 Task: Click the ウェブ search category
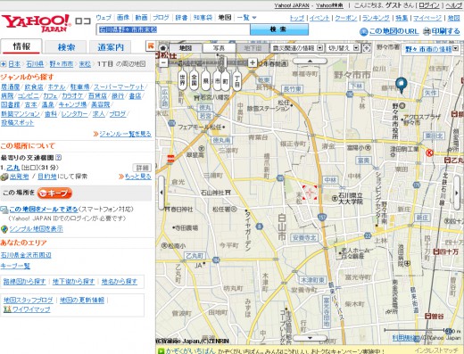tap(104, 18)
